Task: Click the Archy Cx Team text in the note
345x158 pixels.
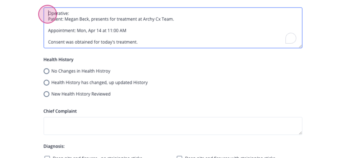Action: pos(158,19)
